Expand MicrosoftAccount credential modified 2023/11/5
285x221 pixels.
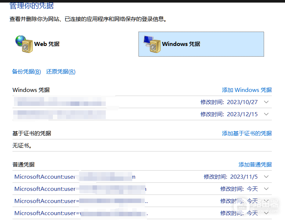pos(266,177)
